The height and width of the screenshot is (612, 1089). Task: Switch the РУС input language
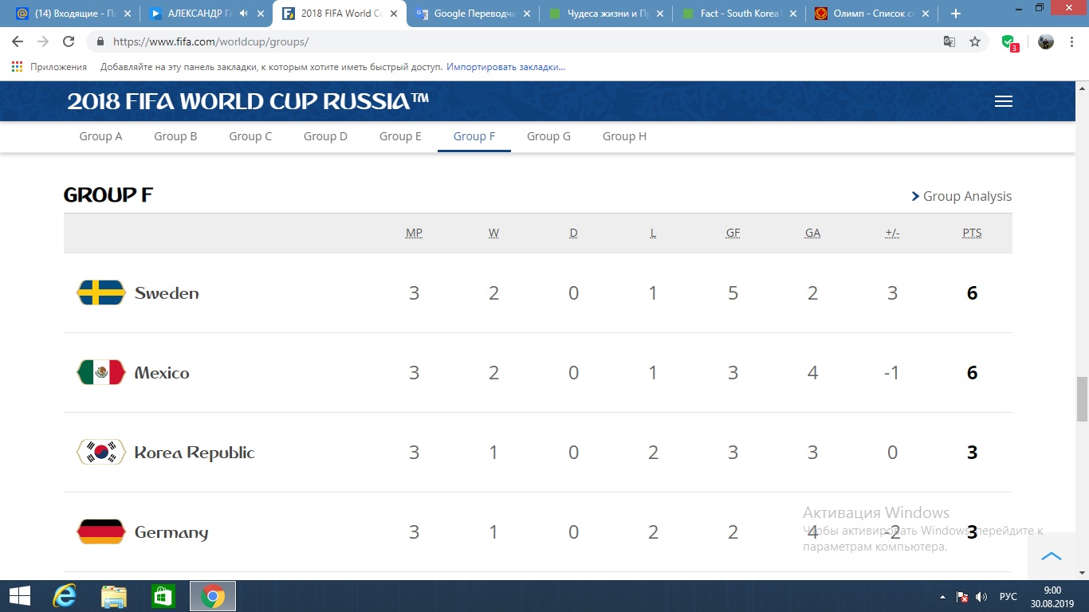1008,597
